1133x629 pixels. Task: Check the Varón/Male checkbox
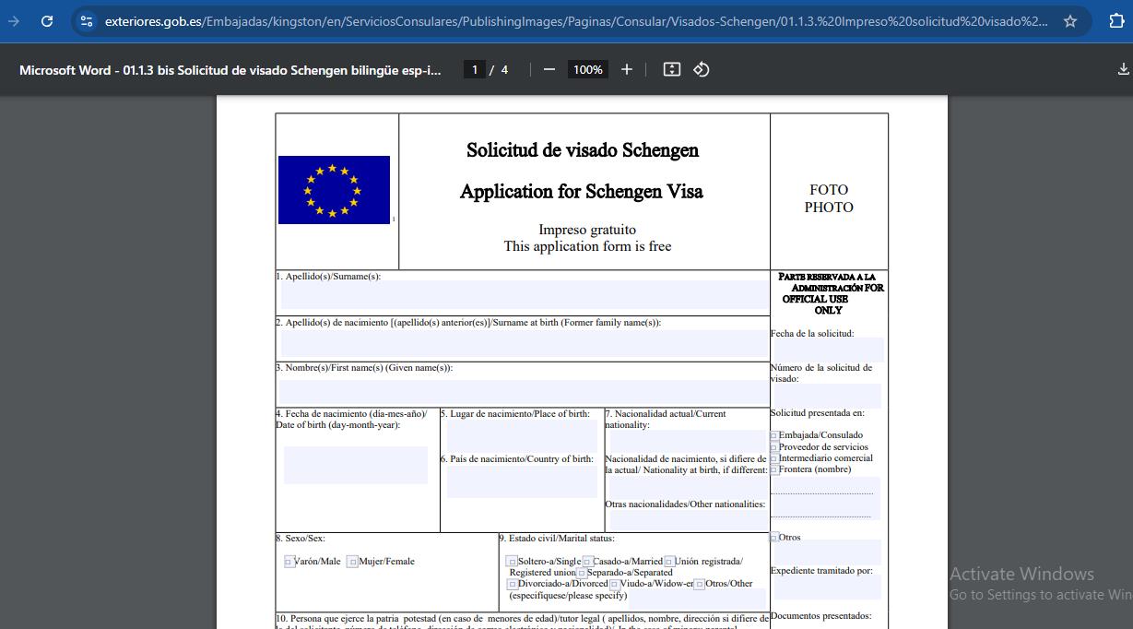(287, 561)
